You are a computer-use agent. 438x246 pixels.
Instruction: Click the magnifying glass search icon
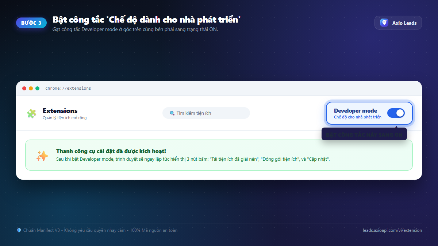pyautogui.click(x=172, y=113)
